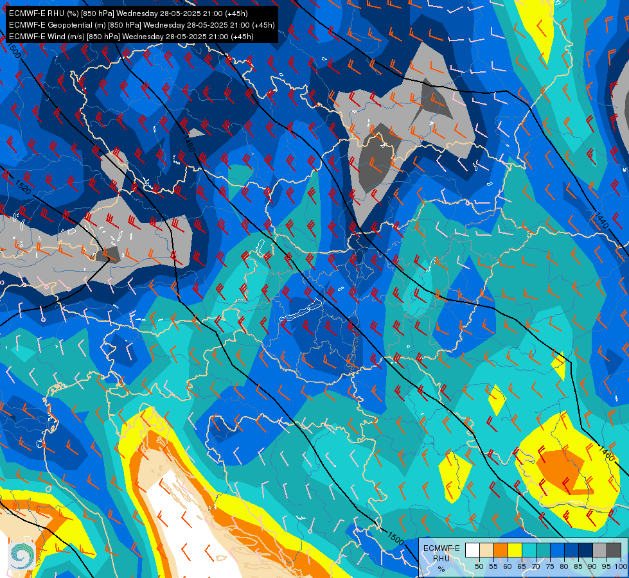The image size is (629, 578).
Task: Click the legend value 75
Action: click(550, 566)
